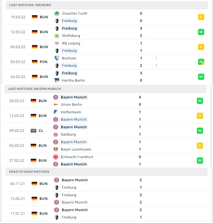Open the Greuther Furth team link
Viewport: 213px width, 223px height.
pyautogui.click(x=75, y=13)
